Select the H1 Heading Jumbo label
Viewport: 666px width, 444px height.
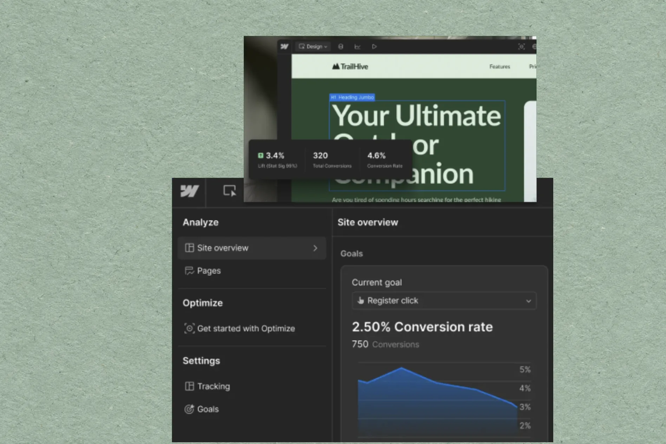pyautogui.click(x=352, y=97)
